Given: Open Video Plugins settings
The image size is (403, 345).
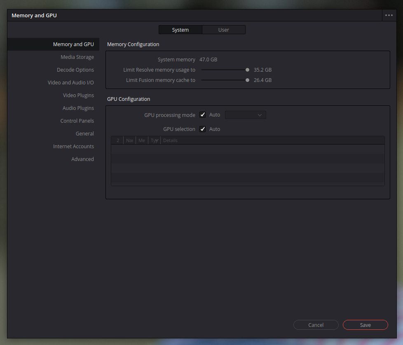Looking at the screenshot, I should coord(78,95).
